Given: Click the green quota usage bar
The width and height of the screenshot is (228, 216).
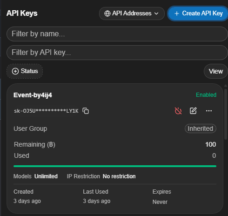Looking at the screenshot, I should coord(115,166).
